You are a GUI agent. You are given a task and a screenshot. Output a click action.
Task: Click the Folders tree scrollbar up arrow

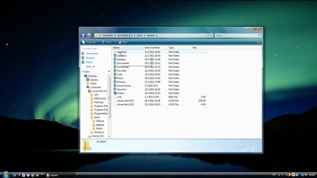109,76
